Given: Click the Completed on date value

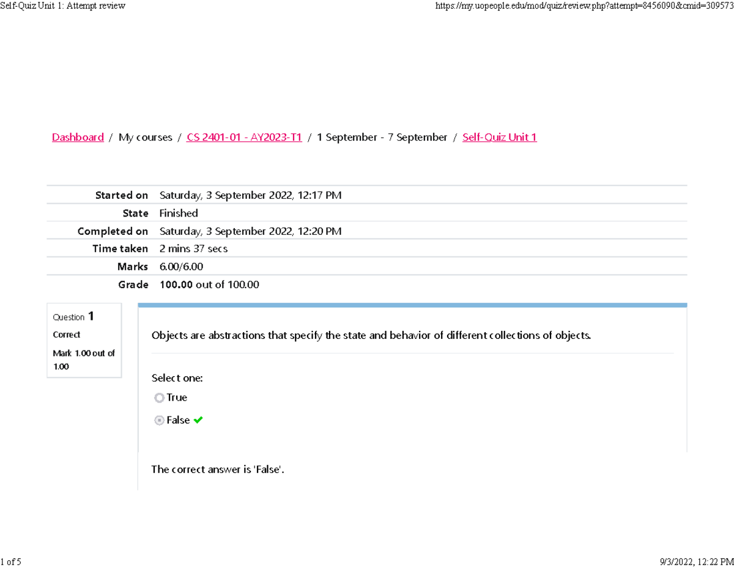Looking at the screenshot, I should (250, 231).
